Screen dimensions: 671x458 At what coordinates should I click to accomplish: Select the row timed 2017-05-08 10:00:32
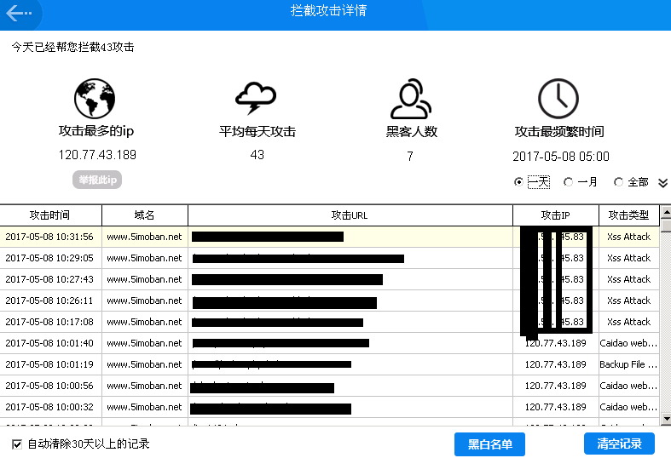coord(329,407)
